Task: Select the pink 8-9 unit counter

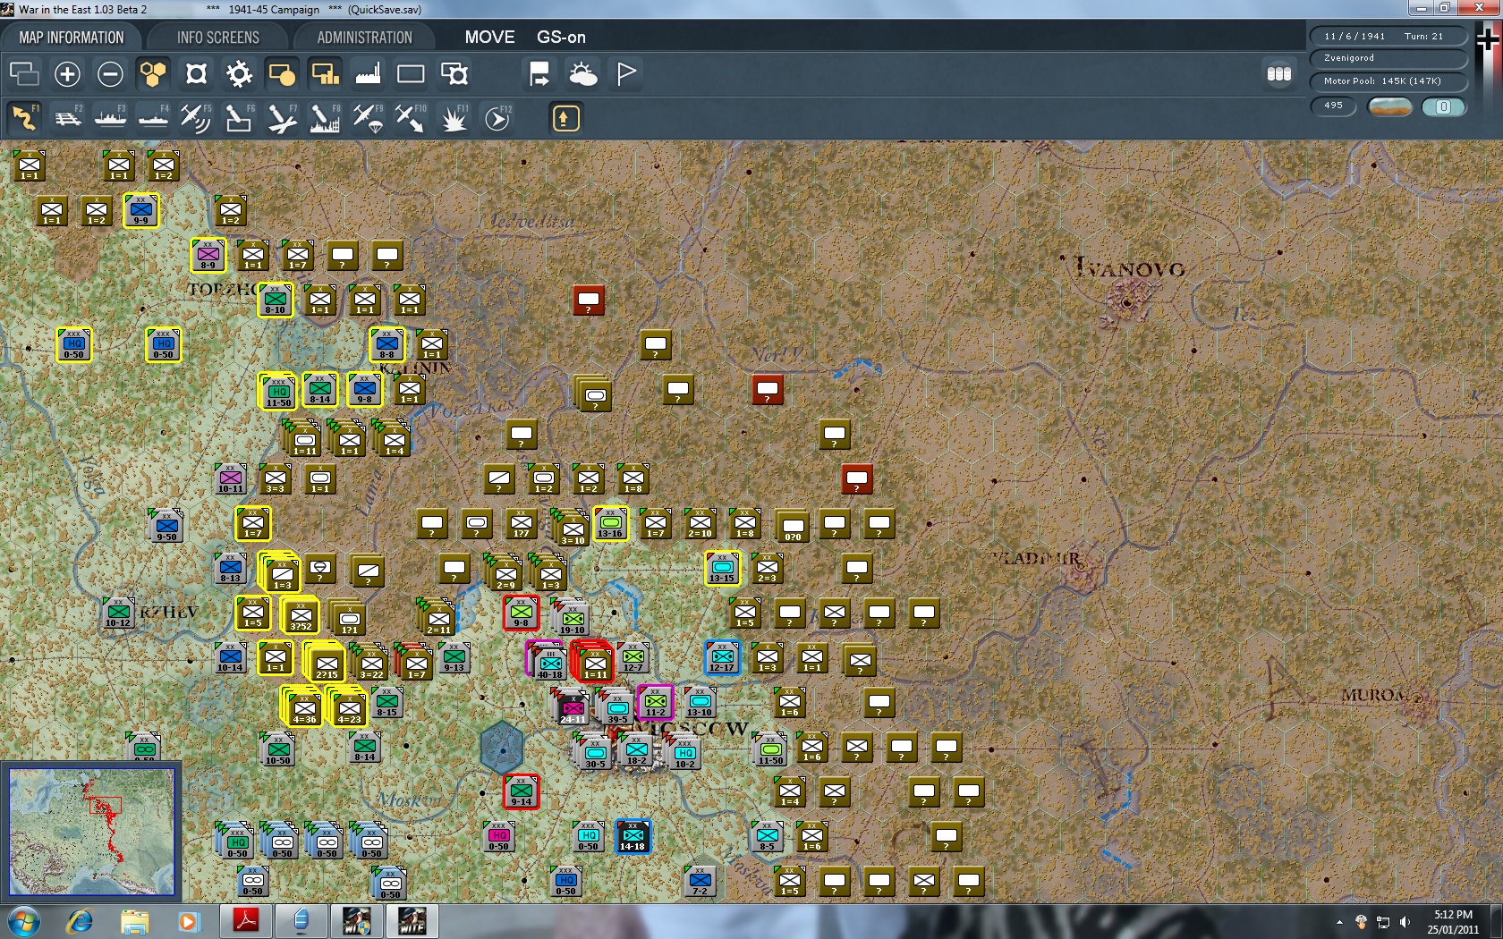Action: click(208, 255)
